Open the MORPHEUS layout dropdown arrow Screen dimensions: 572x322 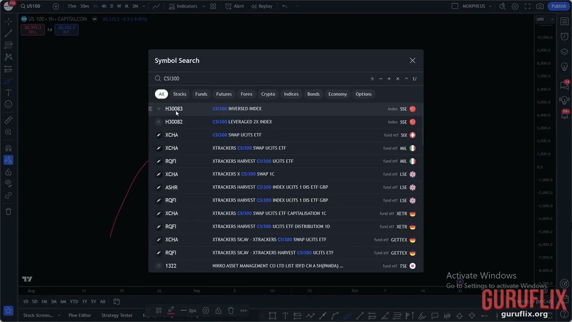pos(490,6)
